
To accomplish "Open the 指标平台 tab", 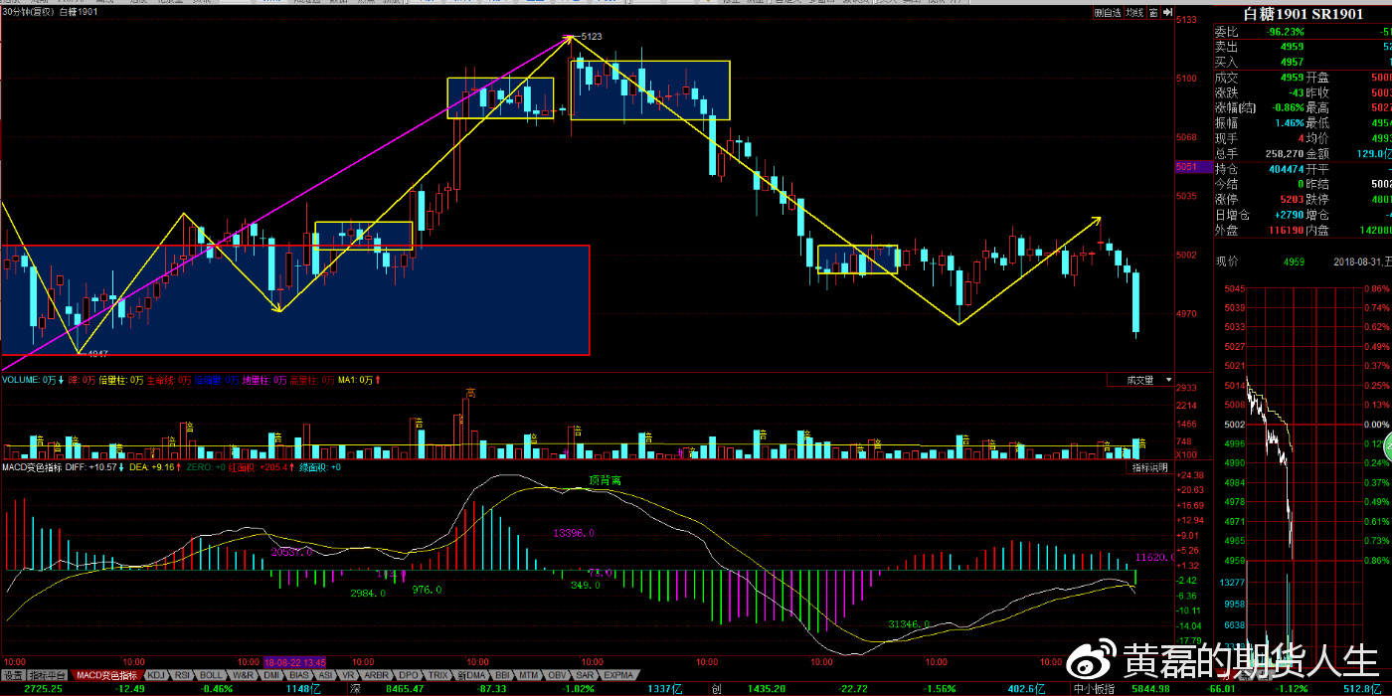I will [x=47, y=675].
